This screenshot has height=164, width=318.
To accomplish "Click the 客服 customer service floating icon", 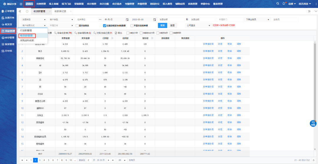I will tap(313, 123).
